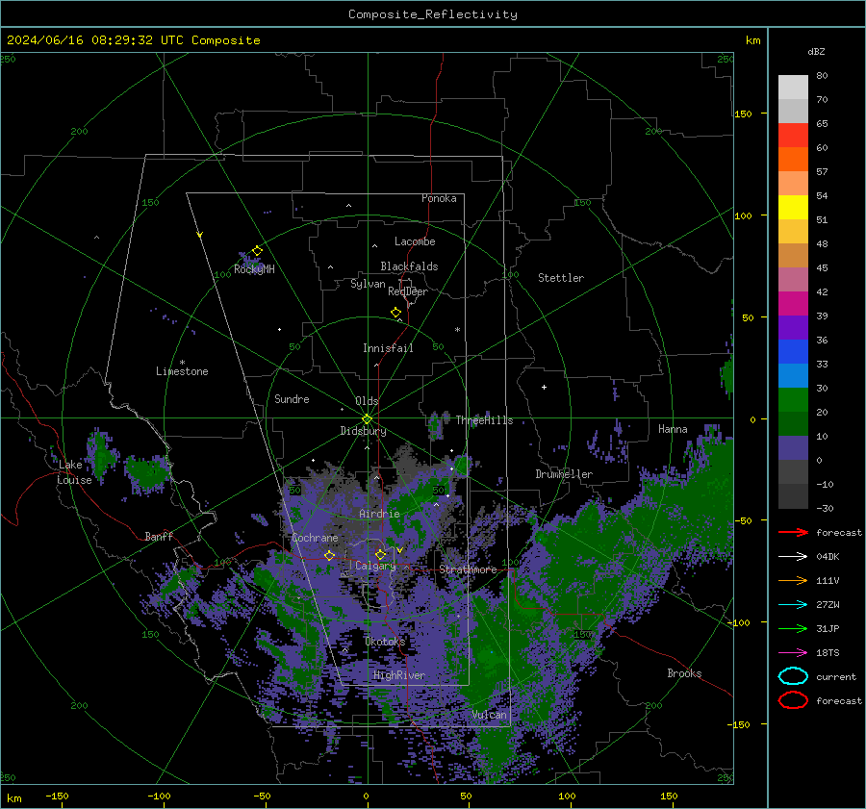This screenshot has height=809, width=866.
Task: Click the Okotoks city label
Action: pyautogui.click(x=385, y=642)
